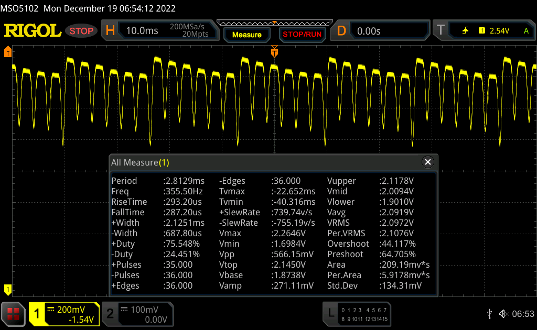
Task: Click the horizontal timebase H icon
Action: click(110, 31)
